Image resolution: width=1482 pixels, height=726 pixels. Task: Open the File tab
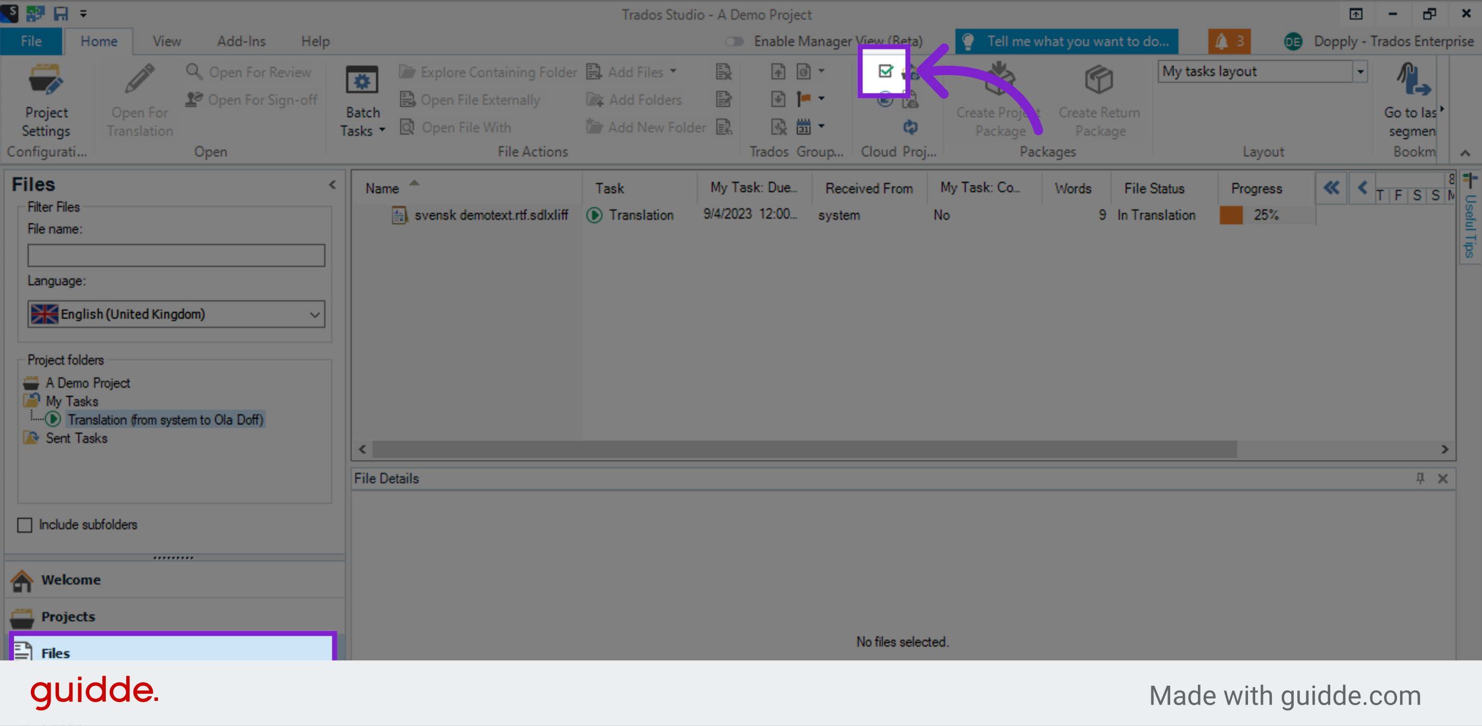[x=31, y=41]
